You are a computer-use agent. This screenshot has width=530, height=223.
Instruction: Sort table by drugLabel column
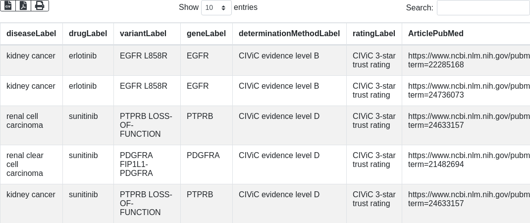(x=88, y=34)
